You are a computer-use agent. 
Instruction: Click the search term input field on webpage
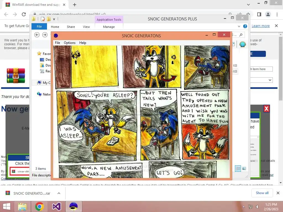[x=261, y=69]
